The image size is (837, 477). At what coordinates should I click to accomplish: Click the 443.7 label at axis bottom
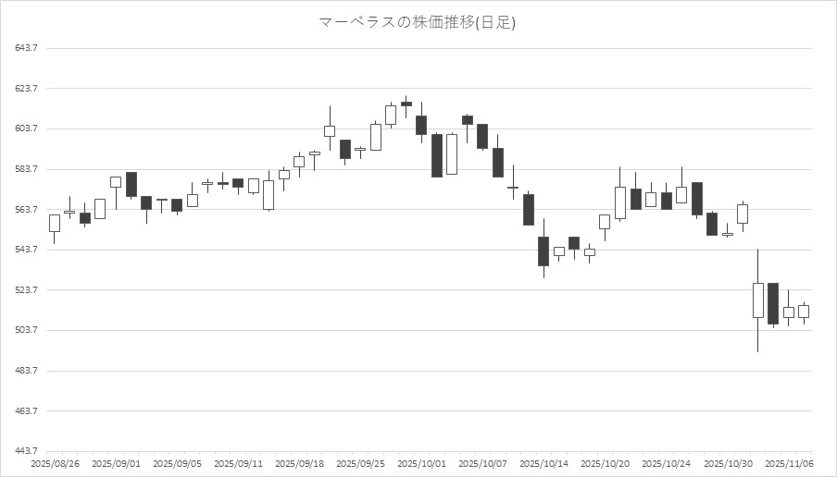point(26,451)
